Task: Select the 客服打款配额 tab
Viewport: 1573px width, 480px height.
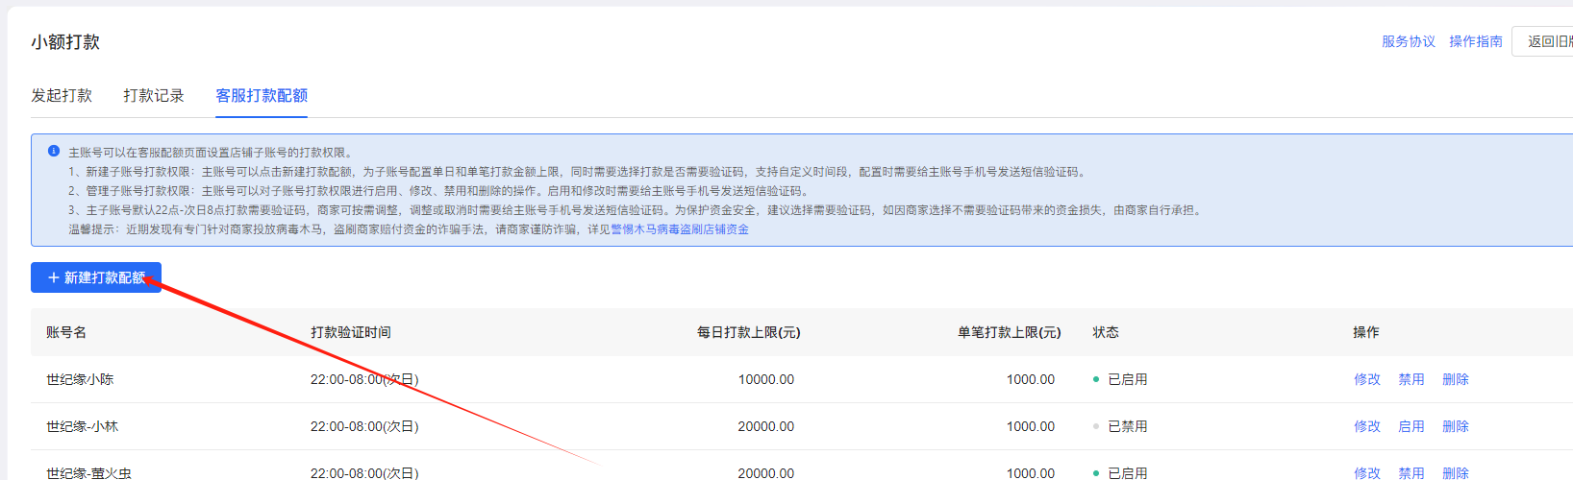Action: (x=262, y=96)
